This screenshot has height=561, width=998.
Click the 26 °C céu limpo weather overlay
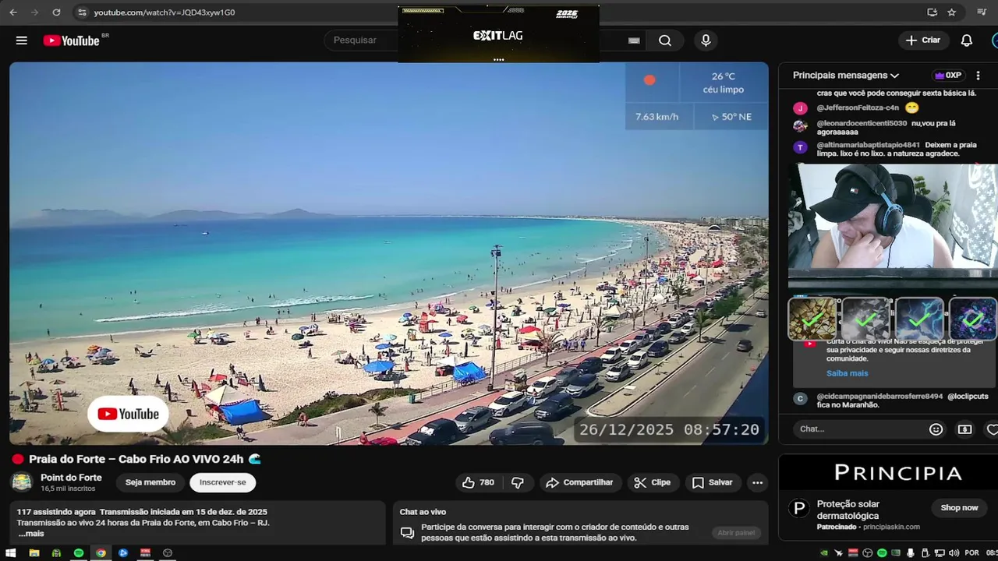(x=724, y=83)
